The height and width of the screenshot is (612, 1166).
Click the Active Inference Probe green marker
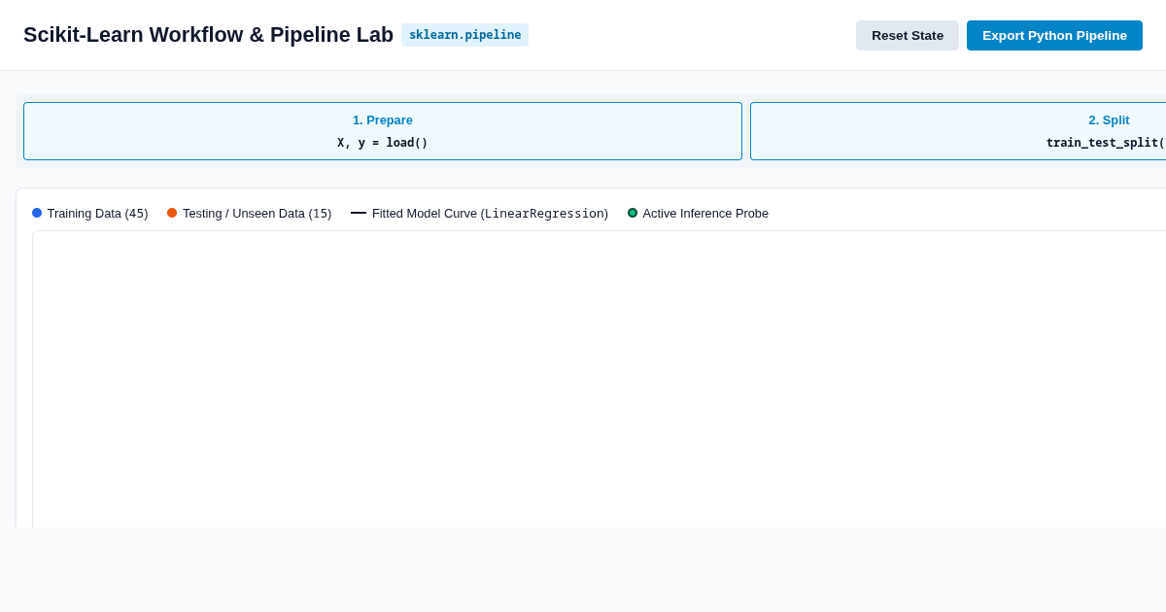[633, 213]
